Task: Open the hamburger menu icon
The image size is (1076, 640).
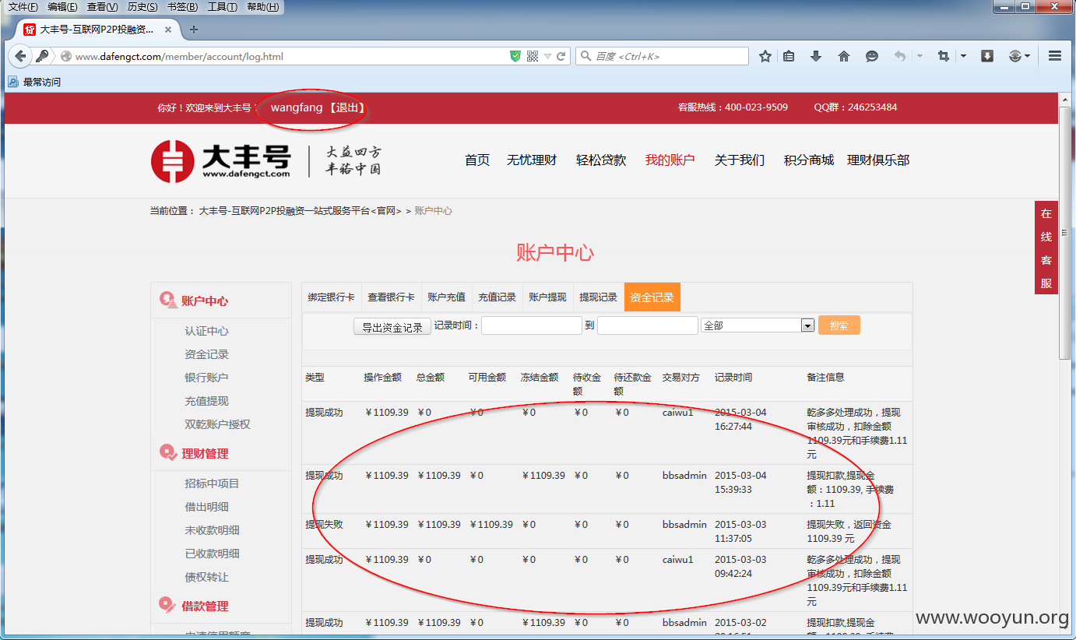Action: 1055,56
